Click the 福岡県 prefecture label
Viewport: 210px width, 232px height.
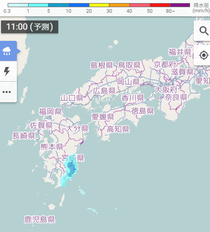click(x=50, y=111)
